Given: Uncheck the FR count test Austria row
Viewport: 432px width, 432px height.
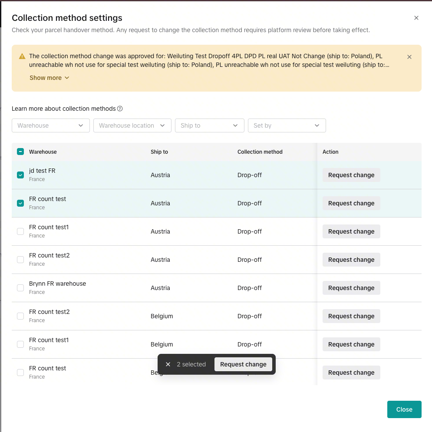Looking at the screenshot, I should tap(20, 203).
